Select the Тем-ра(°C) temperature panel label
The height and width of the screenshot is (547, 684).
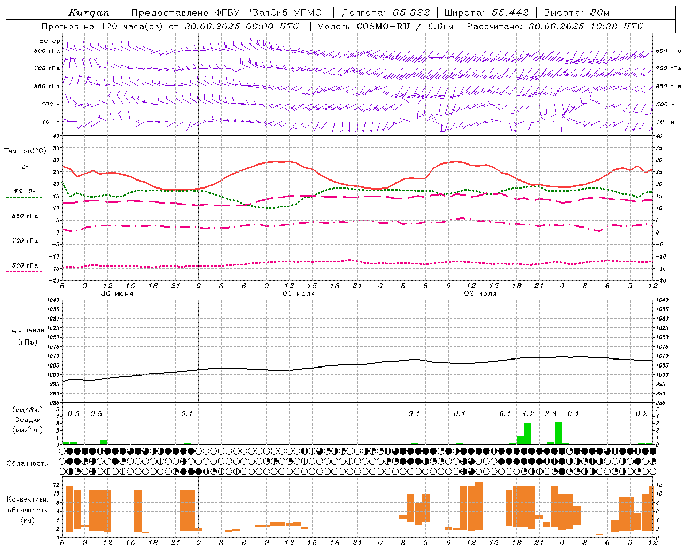tap(25, 151)
